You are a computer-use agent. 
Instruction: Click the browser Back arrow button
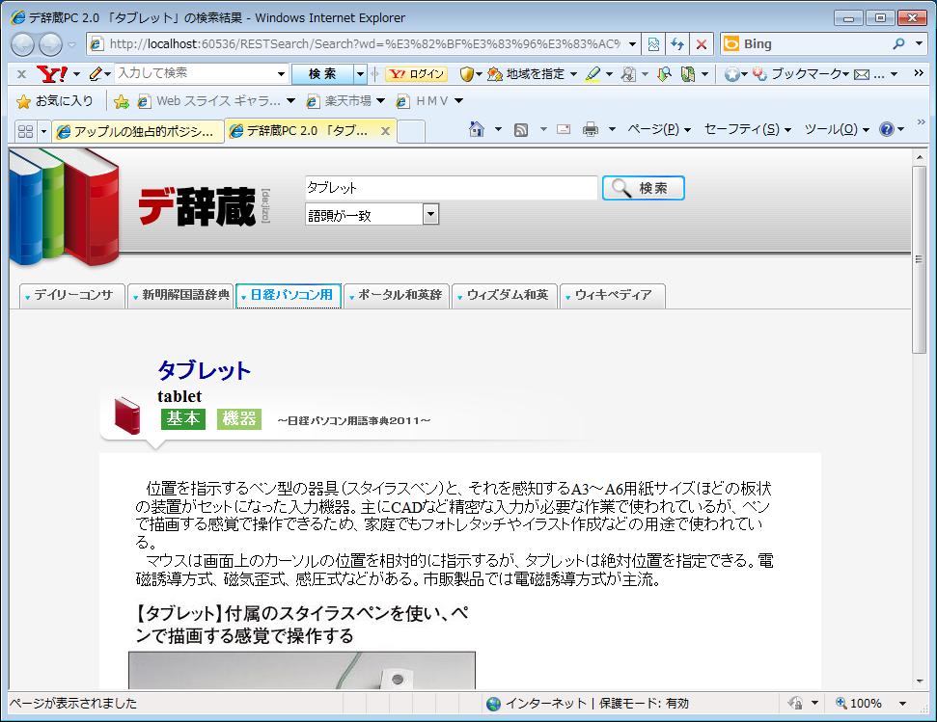[x=23, y=44]
